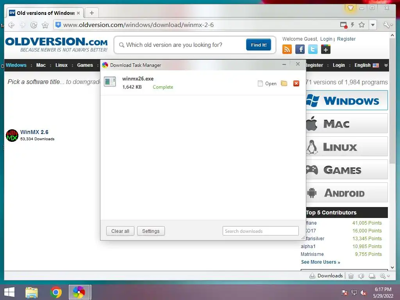Viewport: 400px width, 300px height.
Task: Click the RSS feed icon
Action: click(x=287, y=49)
